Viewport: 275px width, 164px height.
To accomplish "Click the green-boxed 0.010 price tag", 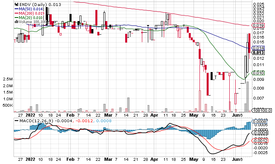I will click(258, 73).
